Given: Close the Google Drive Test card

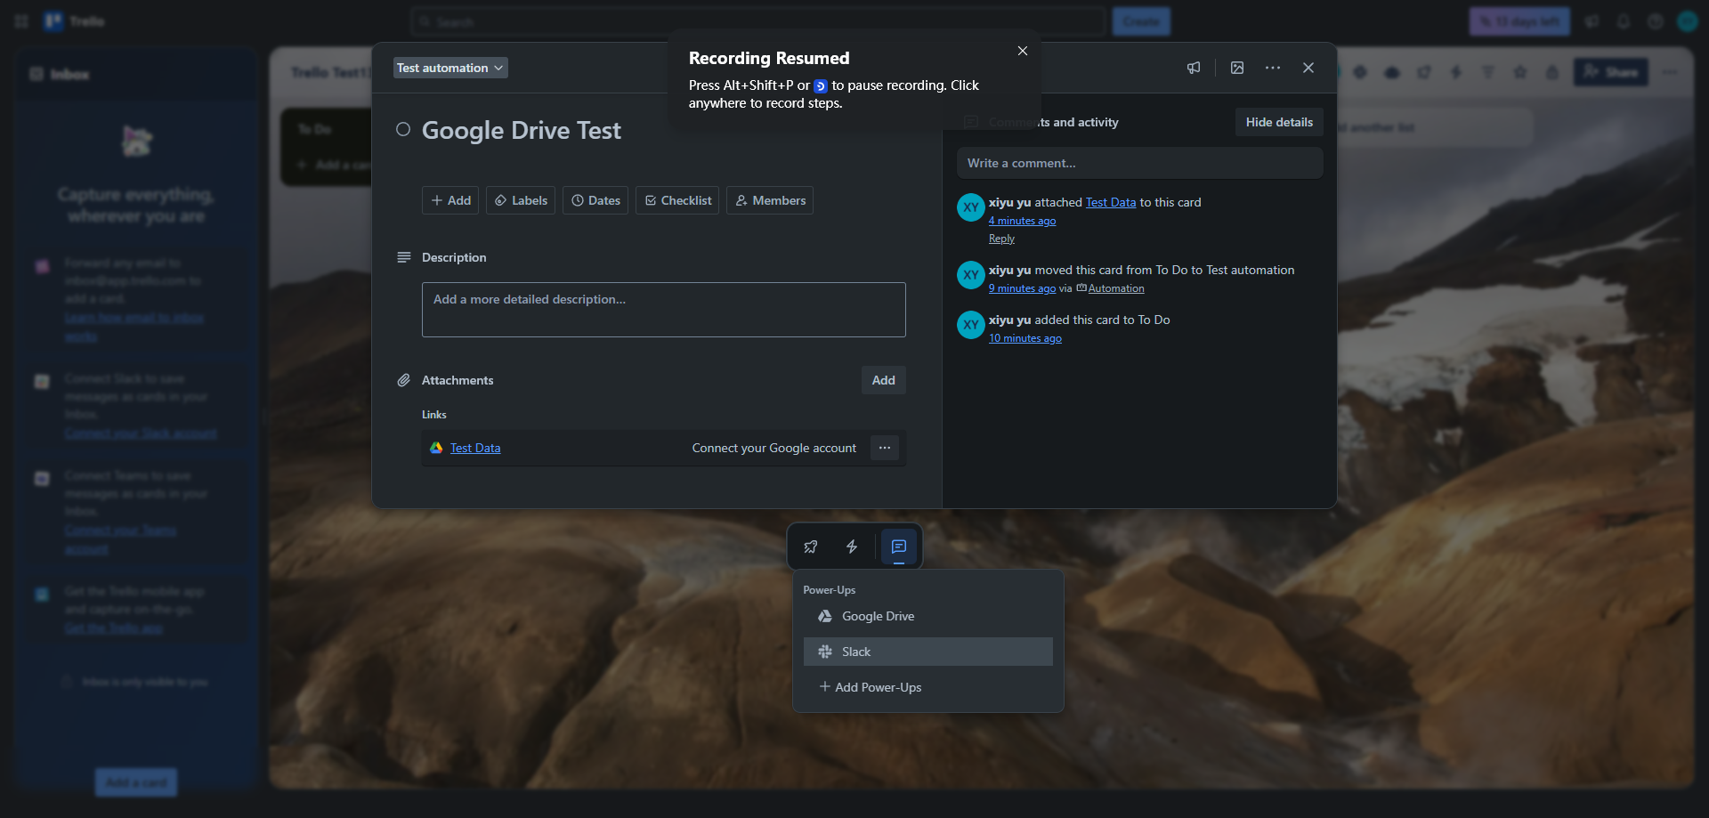Looking at the screenshot, I should point(1308,68).
